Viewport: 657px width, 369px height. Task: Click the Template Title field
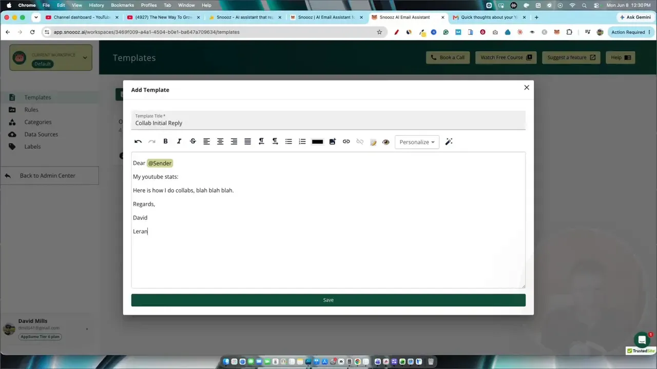coord(328,120)
